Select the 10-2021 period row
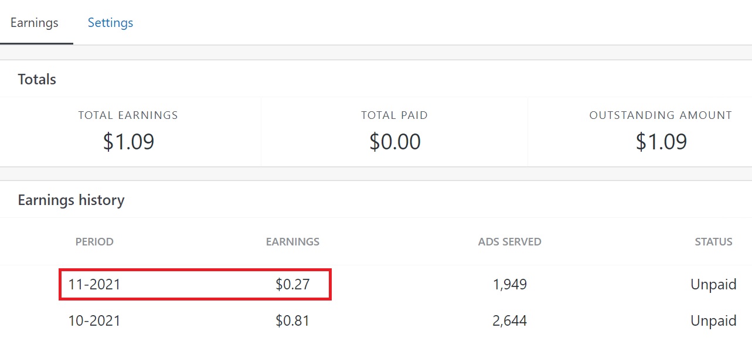 [94, 321]
